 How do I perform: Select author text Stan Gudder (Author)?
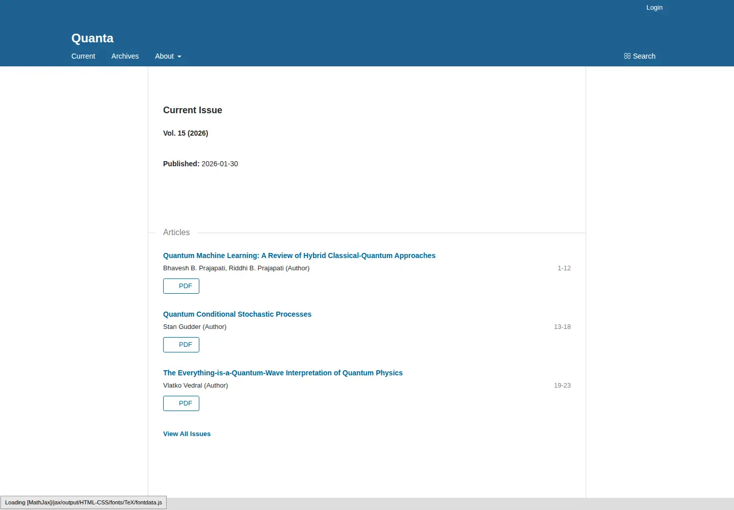(195, 327)
